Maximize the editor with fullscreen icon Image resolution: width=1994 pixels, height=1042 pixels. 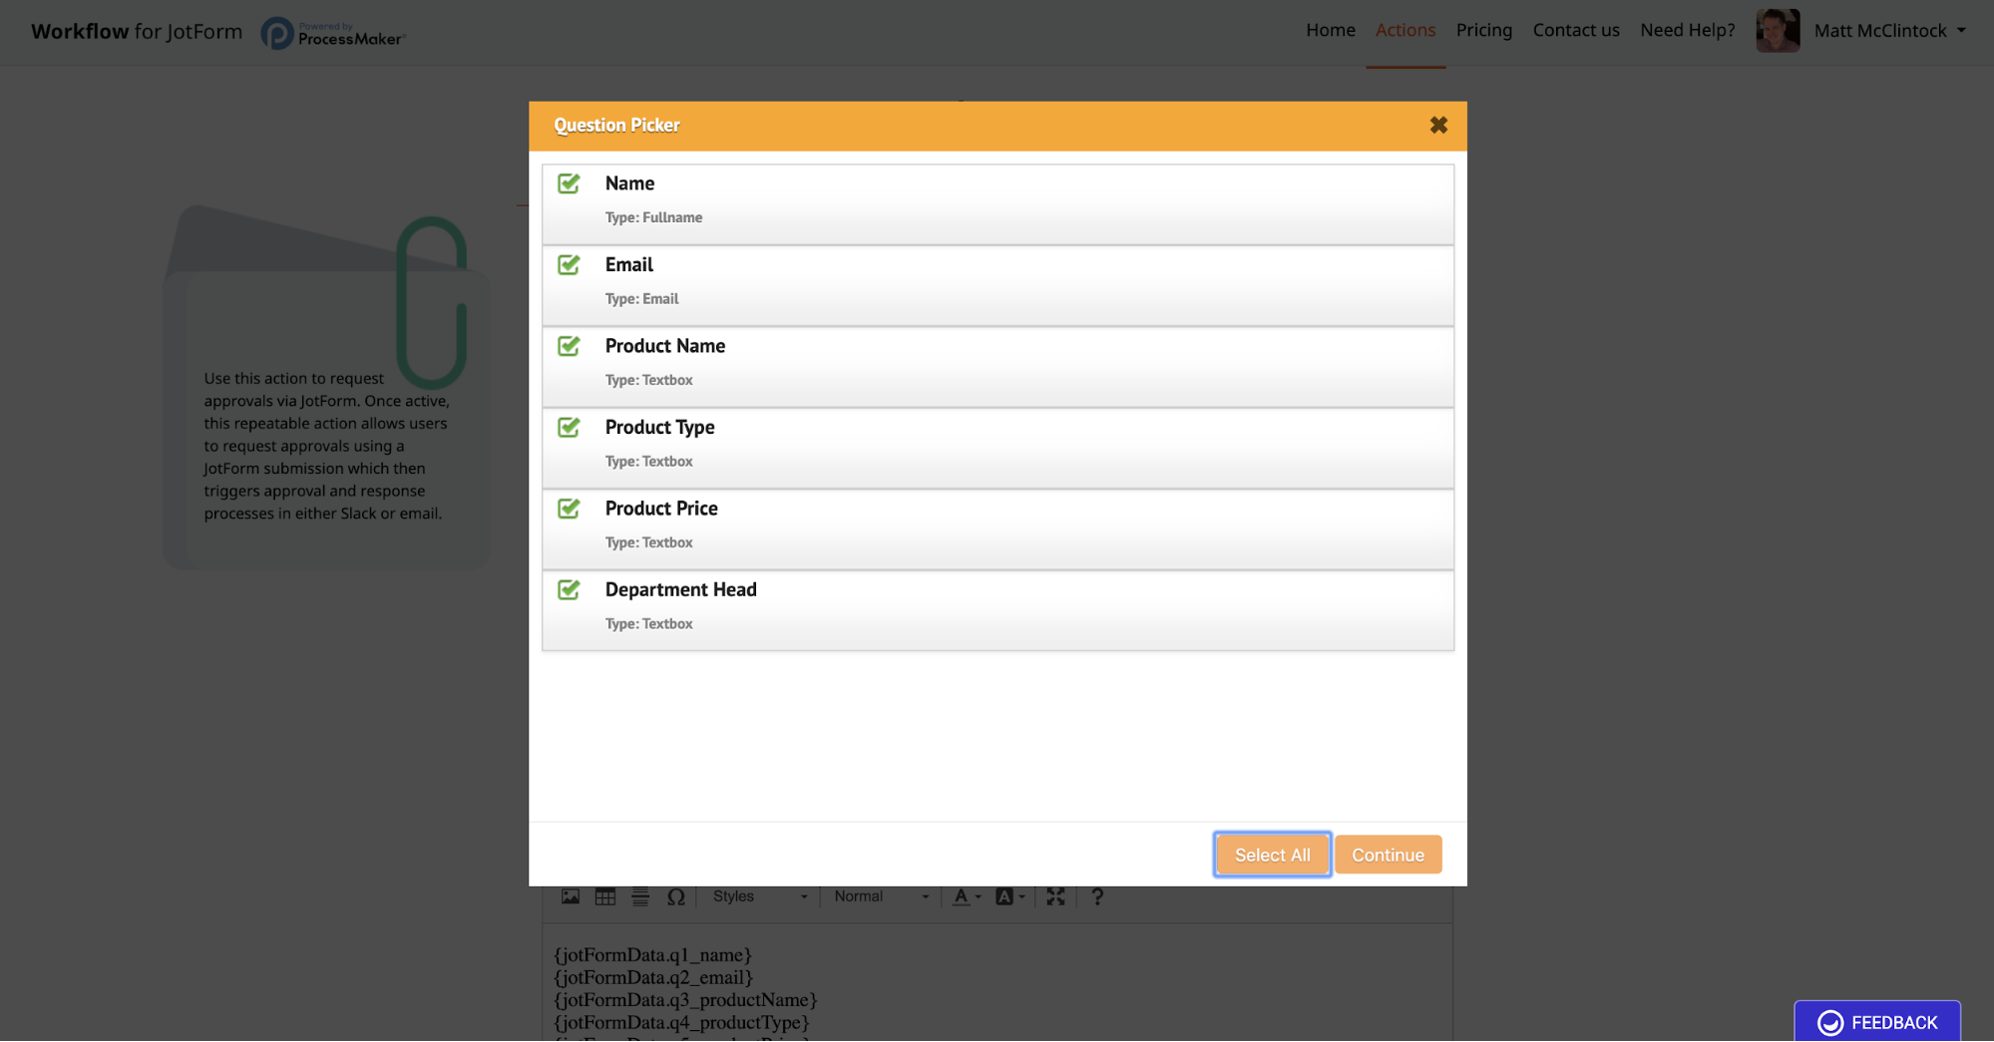[x=1055, y=896]
